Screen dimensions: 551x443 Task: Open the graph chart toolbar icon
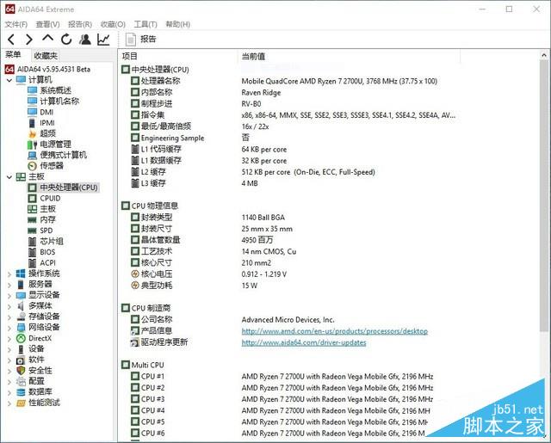(103, 39)
